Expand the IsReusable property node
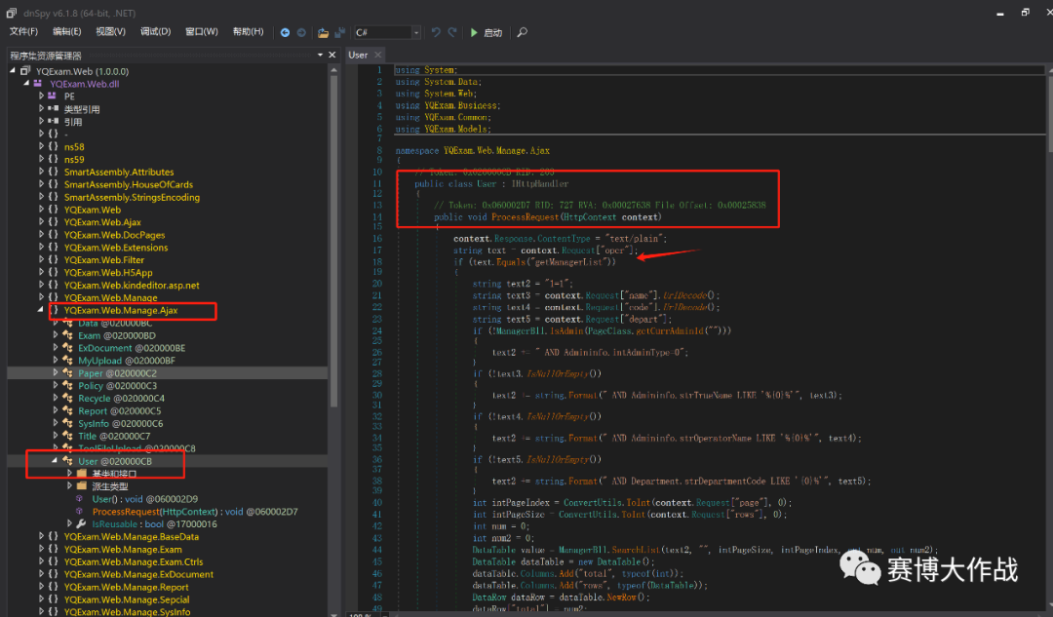The image size is (1053, 617). [x=68, y=523]
